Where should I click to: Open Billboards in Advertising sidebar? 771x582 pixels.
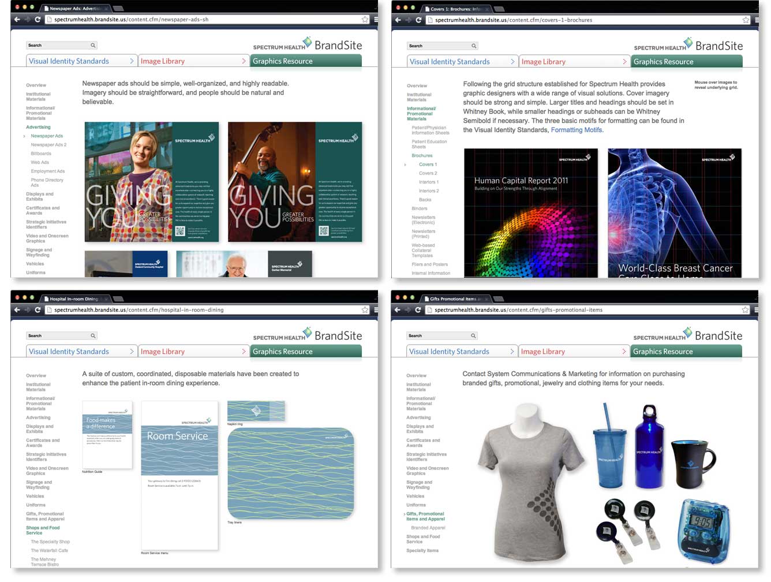click(41, 154)
